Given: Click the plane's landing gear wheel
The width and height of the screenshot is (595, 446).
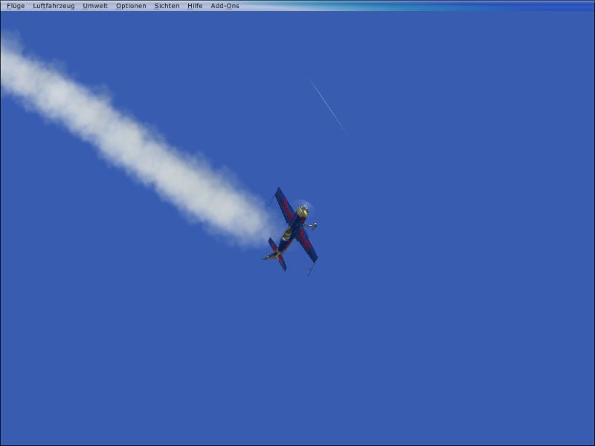Looking at the screenshot, I should [314, 226].
